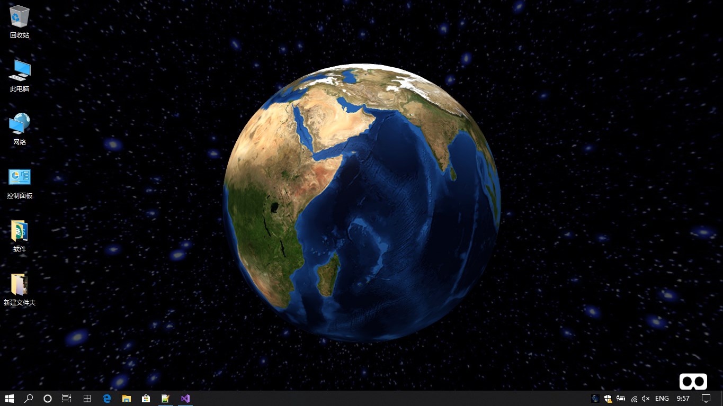Open the ENG input language switcher

[x=662, y=399]
